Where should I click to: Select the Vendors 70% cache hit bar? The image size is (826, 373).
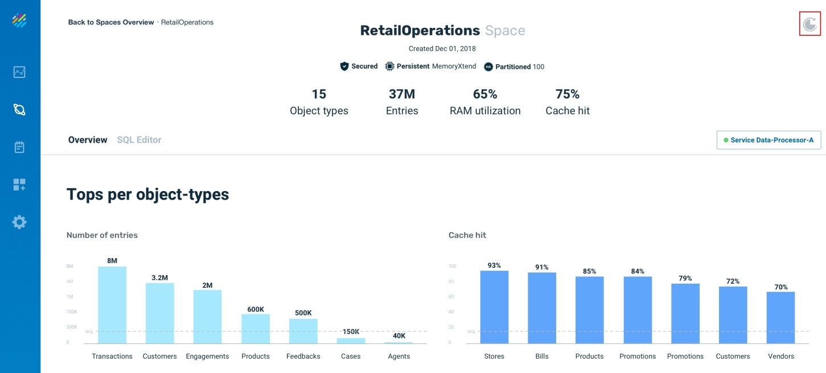780,317
